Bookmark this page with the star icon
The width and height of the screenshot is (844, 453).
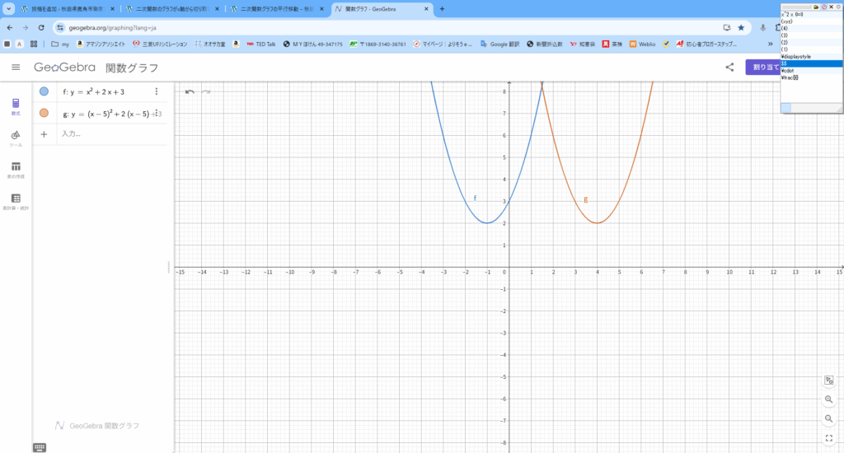click(x=741, y=27)
